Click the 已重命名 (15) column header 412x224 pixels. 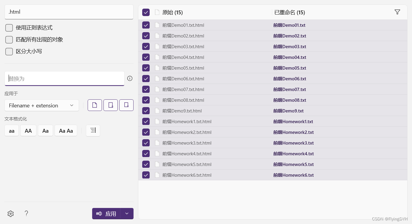click(x=289, y=12)
